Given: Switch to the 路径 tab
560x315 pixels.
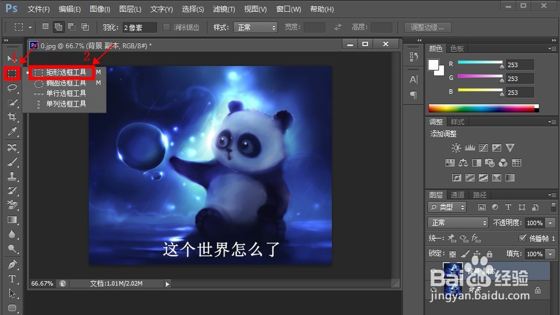Looking at the screenshot, I should [480, 195].
